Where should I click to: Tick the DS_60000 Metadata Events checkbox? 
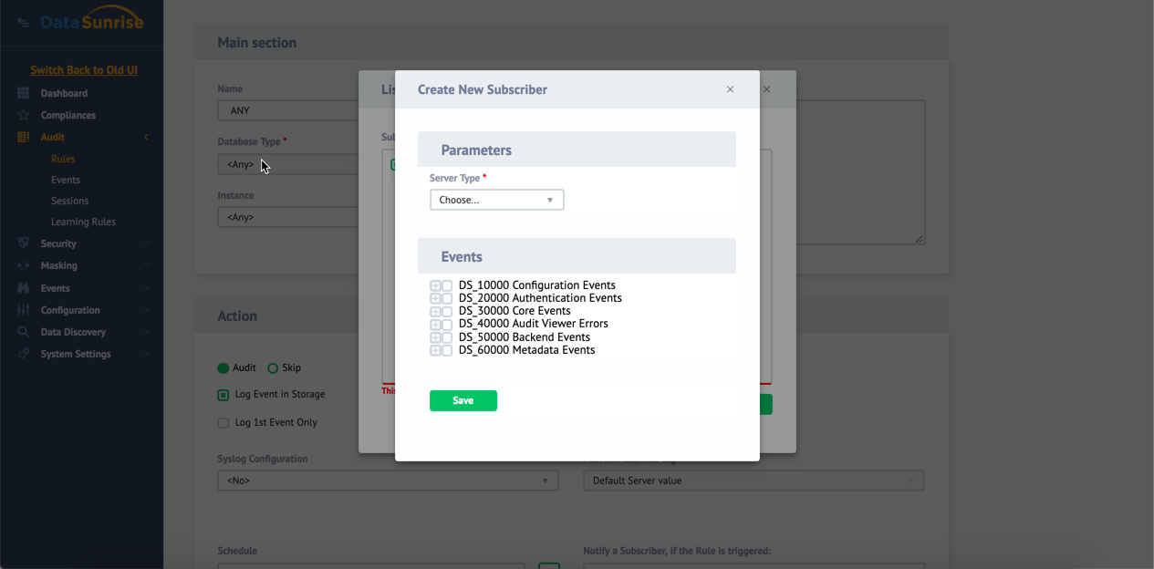(447, 350)
